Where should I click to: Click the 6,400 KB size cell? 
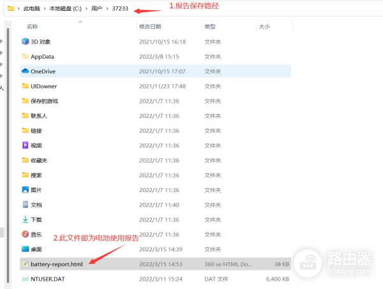[x=278, y=279]
